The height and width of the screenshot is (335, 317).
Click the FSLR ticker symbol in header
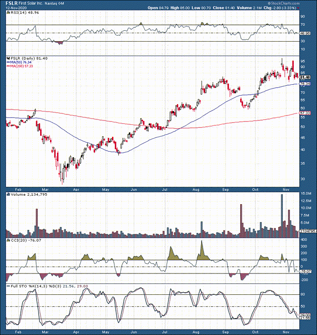[x=11, y=3]
